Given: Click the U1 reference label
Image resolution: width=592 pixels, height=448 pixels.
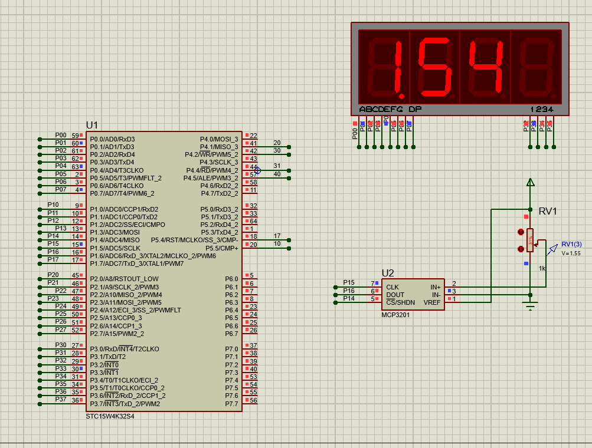Looking at the screenshot, I should click(x=92, y=125).
